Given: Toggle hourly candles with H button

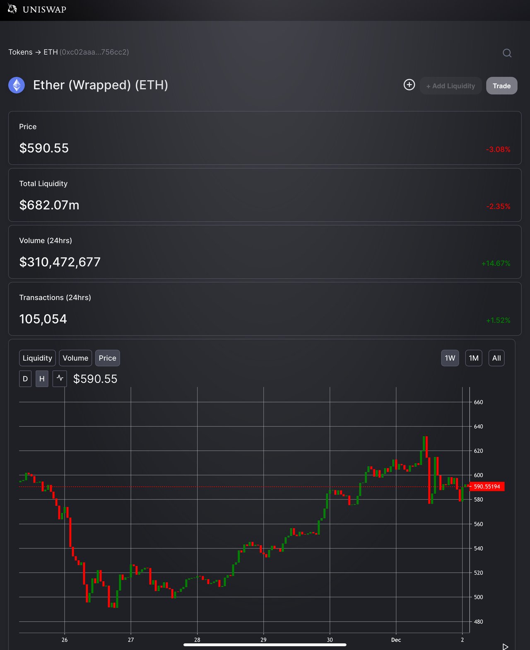Looking at the screenshot, I should click(x=42, y=379).
